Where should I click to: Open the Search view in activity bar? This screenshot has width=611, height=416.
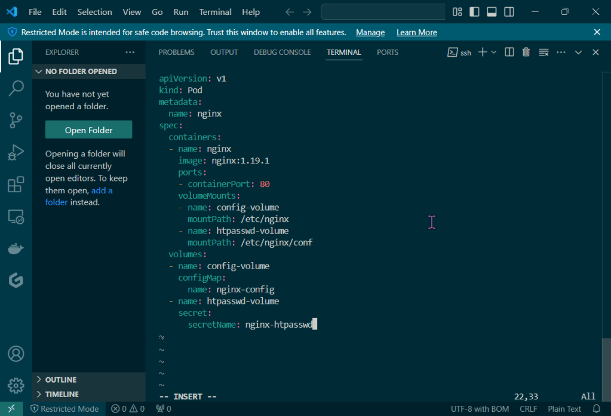pyautogui.click(x=16, y=88)
